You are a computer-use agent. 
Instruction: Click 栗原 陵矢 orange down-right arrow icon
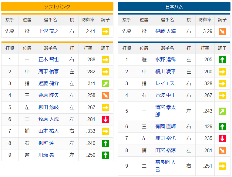click(106, 95)
